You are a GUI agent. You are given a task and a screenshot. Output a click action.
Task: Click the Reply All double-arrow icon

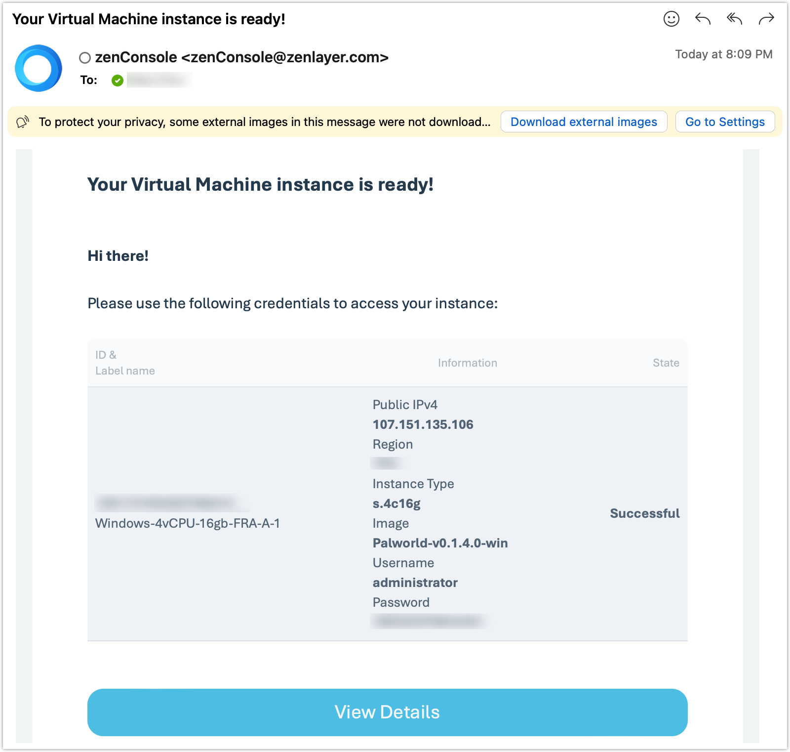click(x=734, y=19)
